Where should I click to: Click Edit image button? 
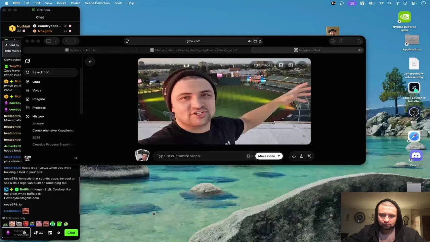pyautogui.click(x=262, y=65)
